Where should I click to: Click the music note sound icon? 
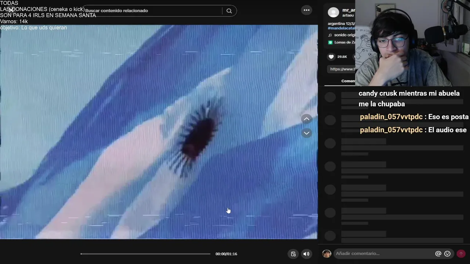330,35
